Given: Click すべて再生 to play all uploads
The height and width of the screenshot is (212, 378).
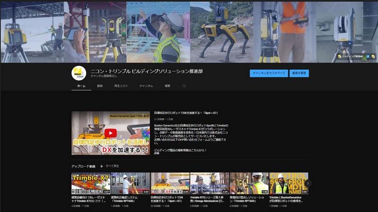Looking at the screenshot, I should coord(112,166).
